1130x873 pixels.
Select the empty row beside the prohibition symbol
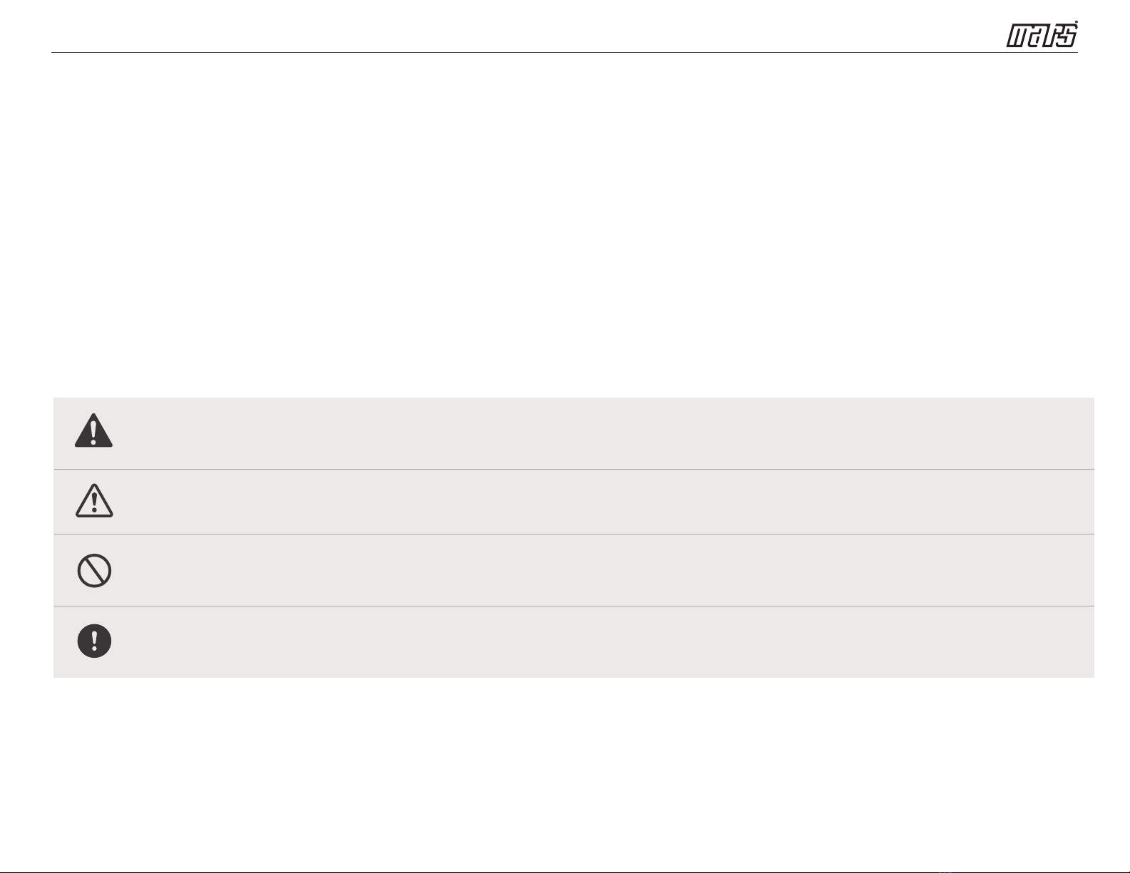point(574,570)
